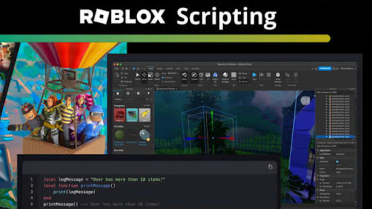The image size is (372, 209).
Task: Select the highlighted row in Explorer tree
Action: point(335,137)
